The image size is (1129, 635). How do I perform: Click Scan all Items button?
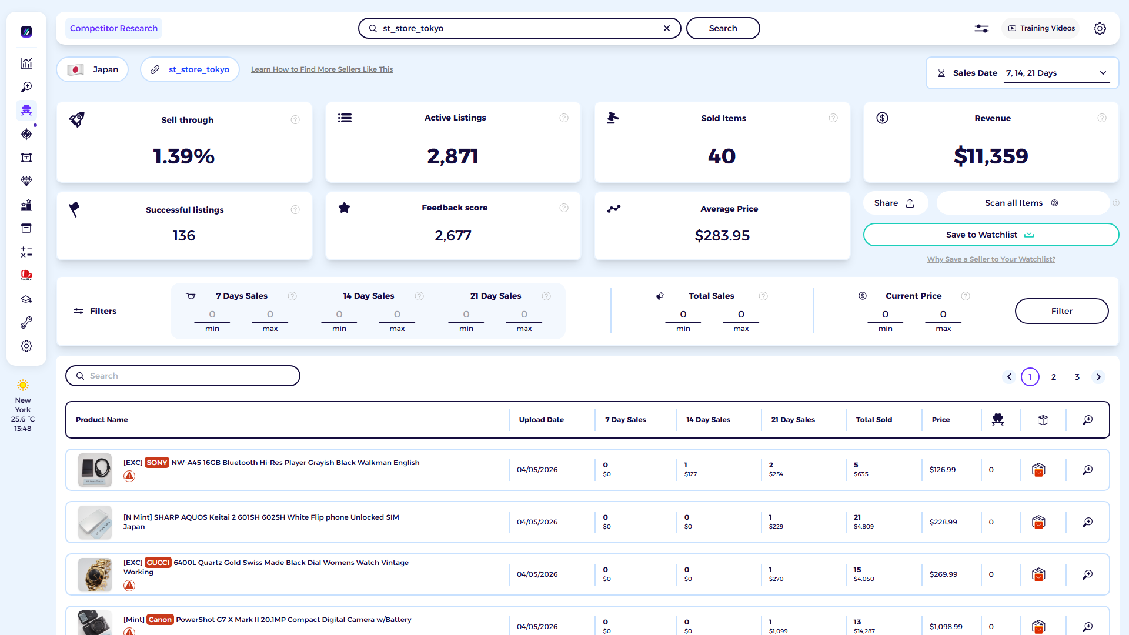(x=1022, y=203)
